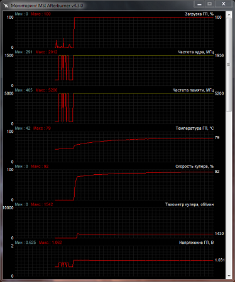Click the GPU temperature current value 79
Screen dimensions: 235x282
pos(217,138)
